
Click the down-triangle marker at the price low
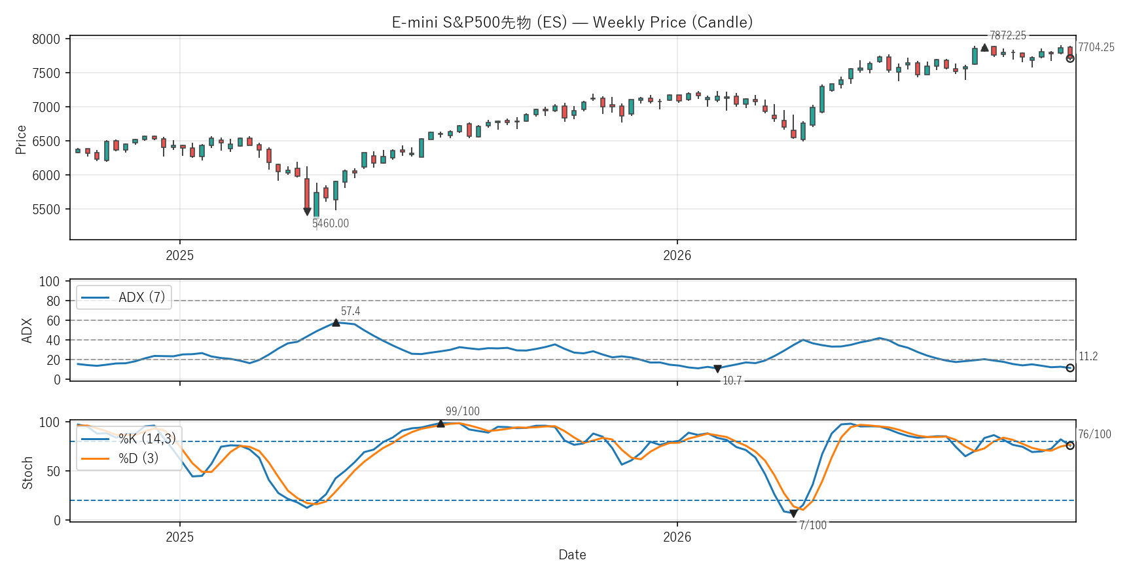click(x=307, y=212)
